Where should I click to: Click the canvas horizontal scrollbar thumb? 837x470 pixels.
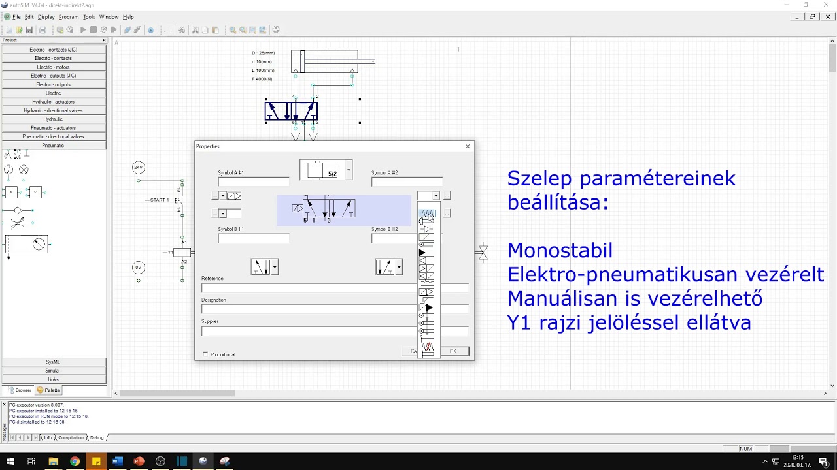pos(178,393)
